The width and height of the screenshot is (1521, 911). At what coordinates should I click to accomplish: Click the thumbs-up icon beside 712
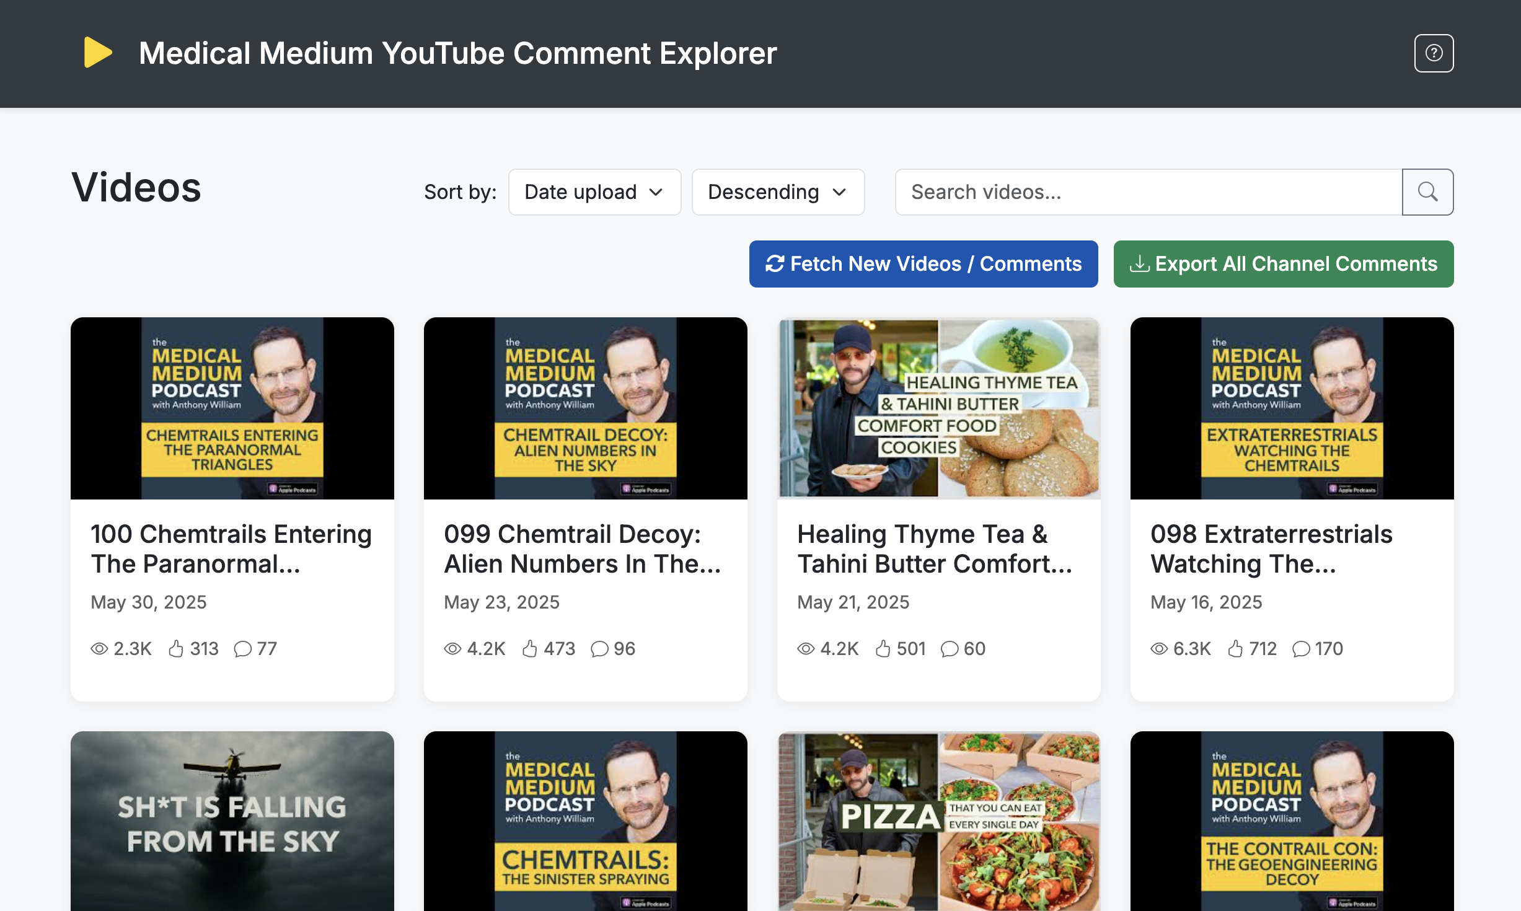point(1235,649)
